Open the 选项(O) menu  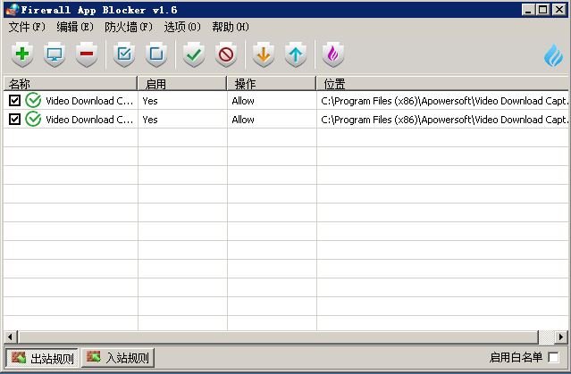click(x=182, y=27)
